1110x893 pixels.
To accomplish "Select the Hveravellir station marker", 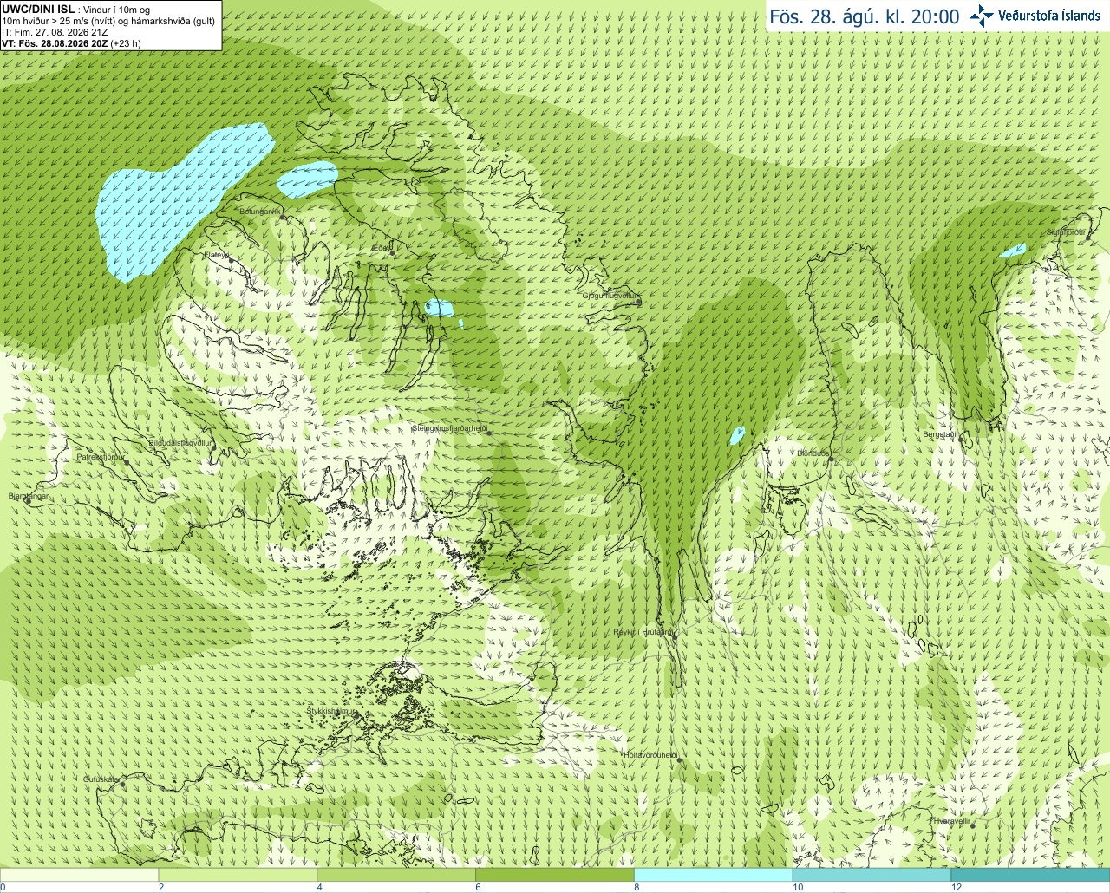I will pos(973,825).
